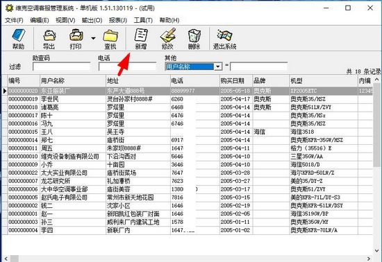This screenshot has width=382, height=262.
Task: Click the 查找 folder search icon
Action: click(x=110, y=36)
